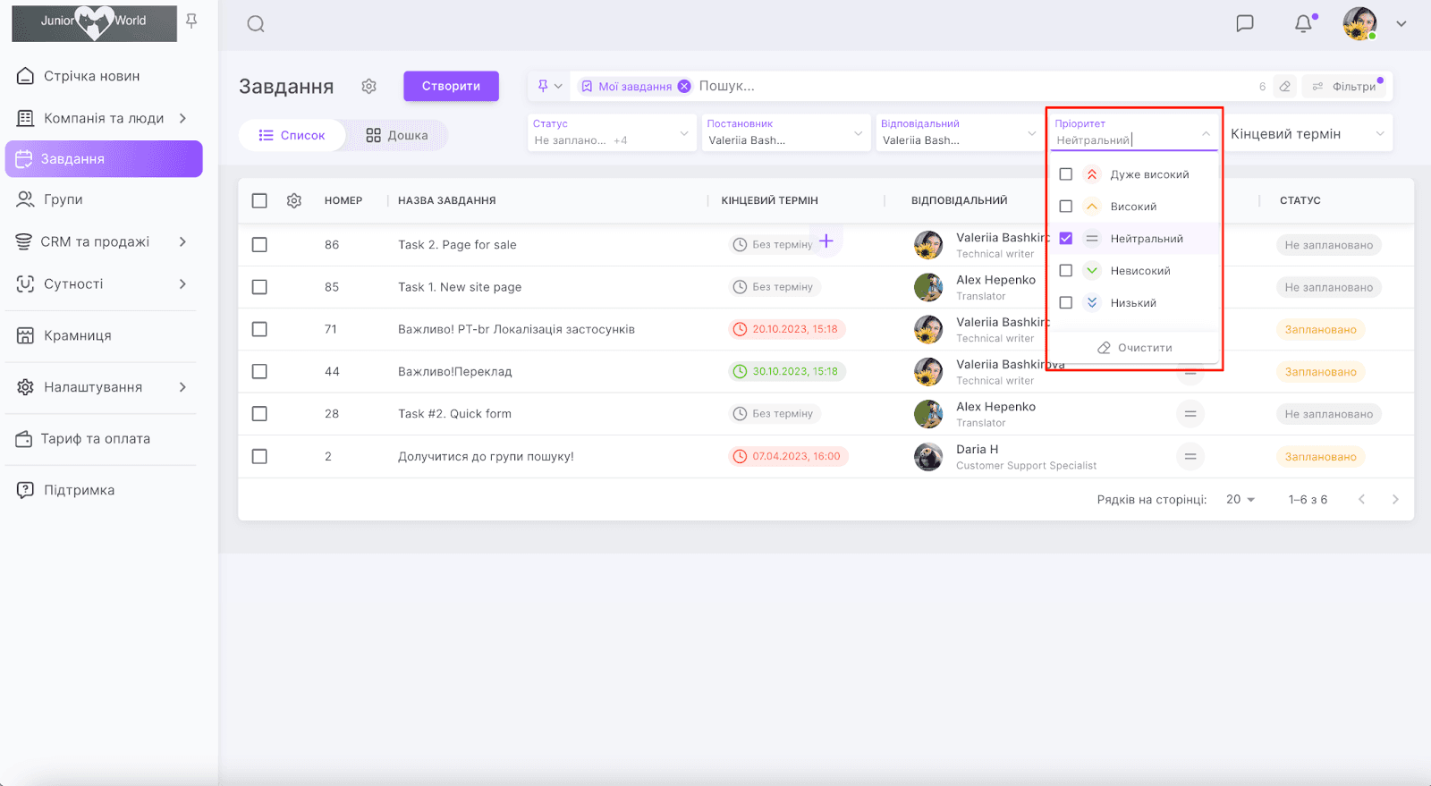This screenshot has height=786, width=1431.
Task: Open the chat messages icon
Action: (x=1244, y=24)
